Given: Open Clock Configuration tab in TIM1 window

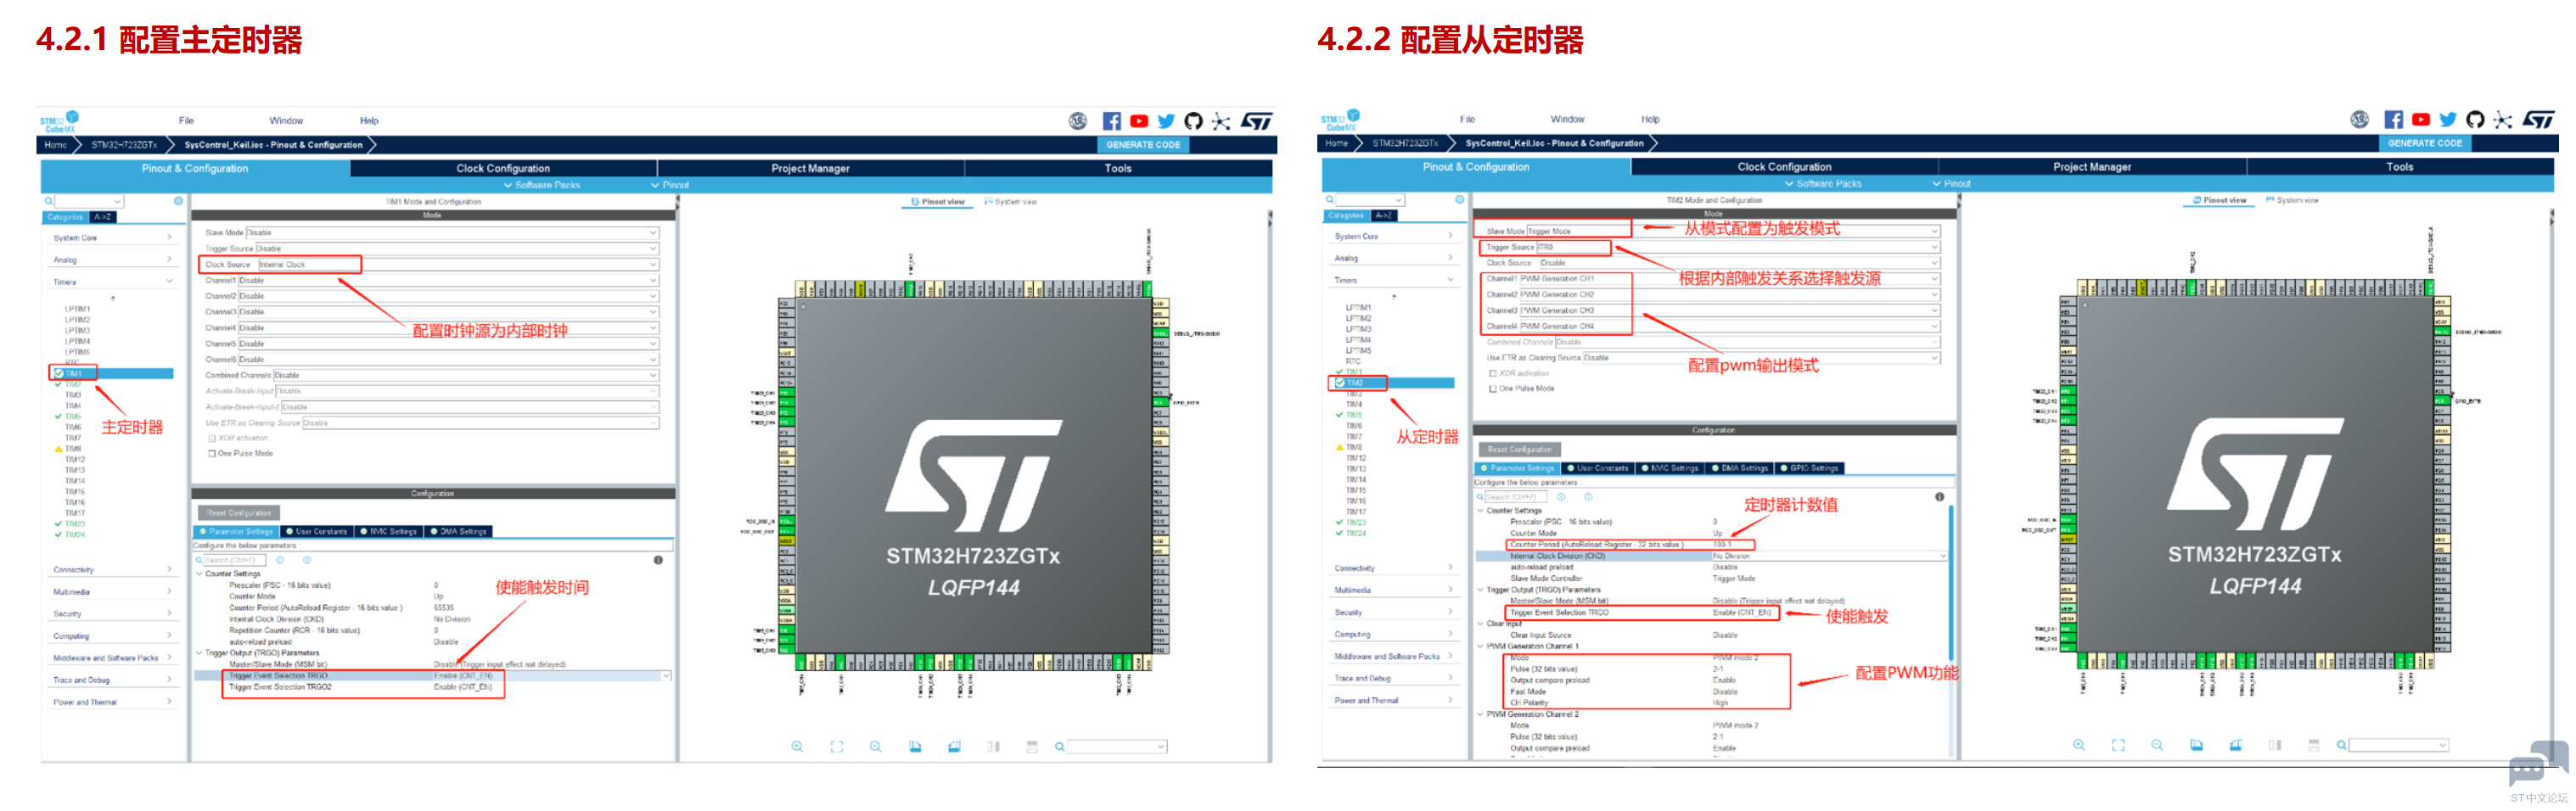Looking at the screenshot, I should point(503,169).
